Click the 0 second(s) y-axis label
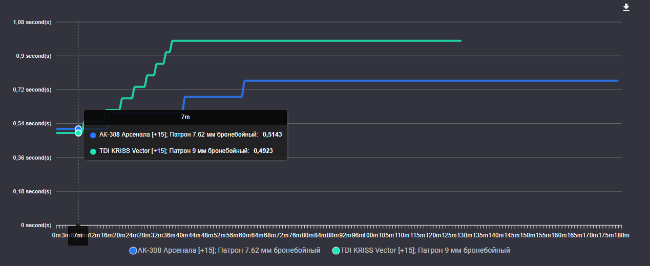650x266 pixels. coord(35,225)
